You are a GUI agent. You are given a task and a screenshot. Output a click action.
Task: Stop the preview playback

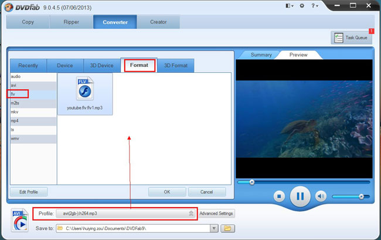279,196
